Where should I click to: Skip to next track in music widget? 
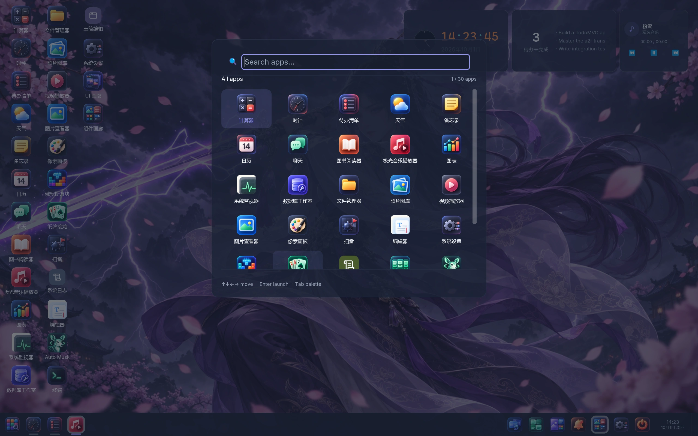click(675, 53)
